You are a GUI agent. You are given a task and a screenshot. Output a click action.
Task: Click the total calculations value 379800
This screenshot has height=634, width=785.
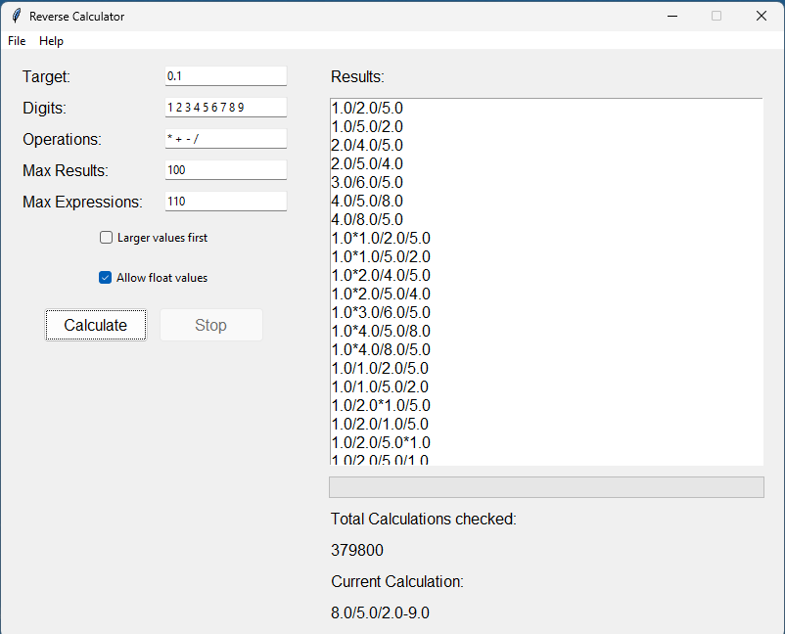pos(357,550)
